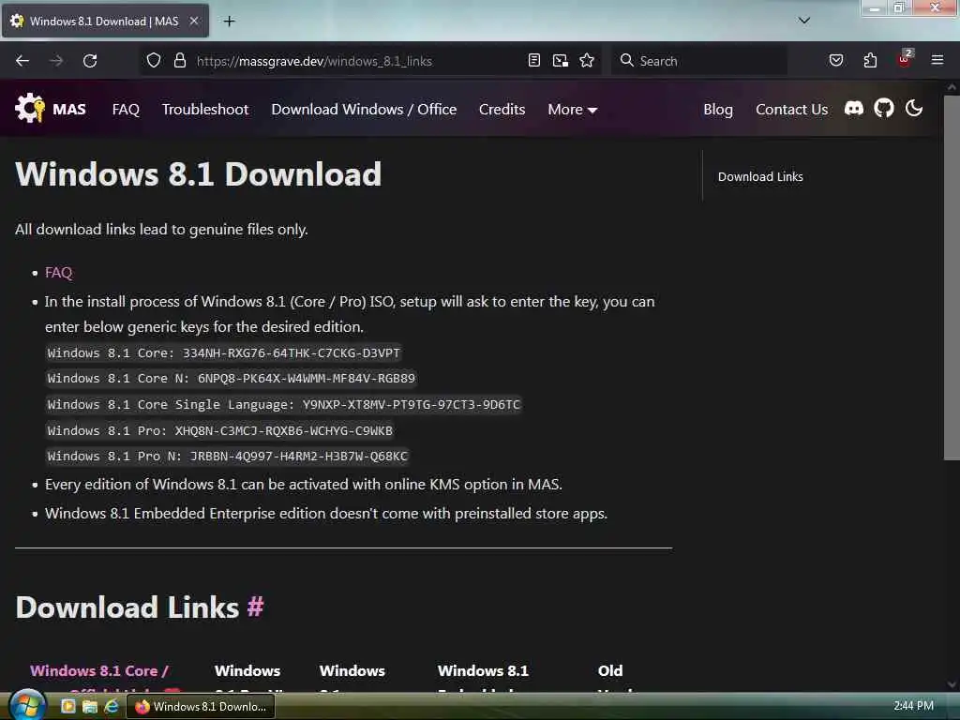Screen dimensions: 960x720
Task: Open the Credits navigation item
Action: [502, 110]
